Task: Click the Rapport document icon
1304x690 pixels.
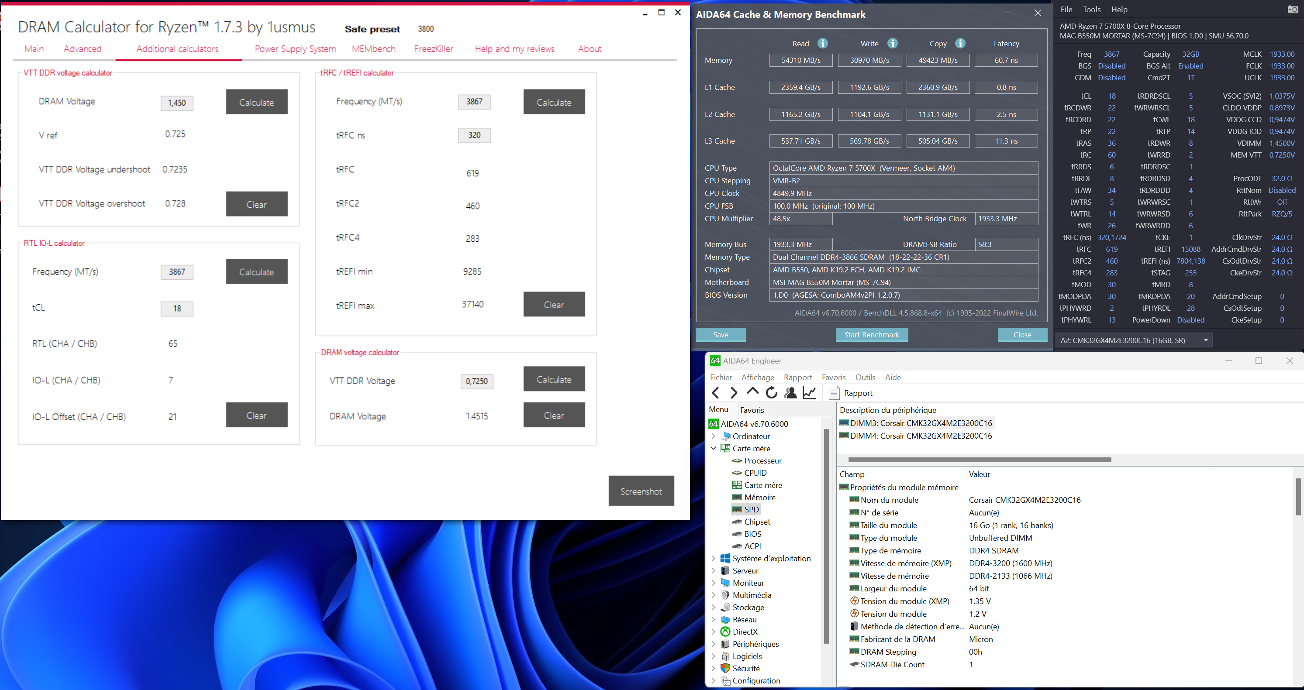Action: pos(834,393)
